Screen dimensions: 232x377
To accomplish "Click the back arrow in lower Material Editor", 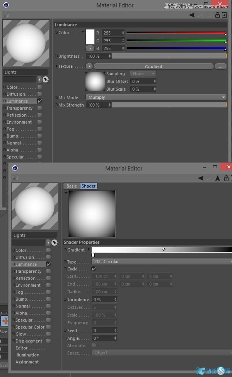I will (x=201, y=178).
